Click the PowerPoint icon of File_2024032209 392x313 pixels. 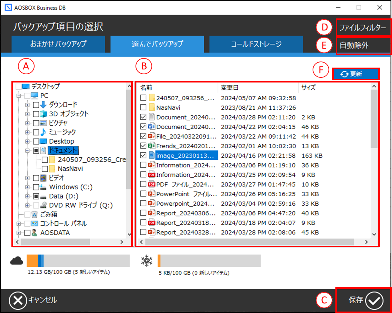152,136
